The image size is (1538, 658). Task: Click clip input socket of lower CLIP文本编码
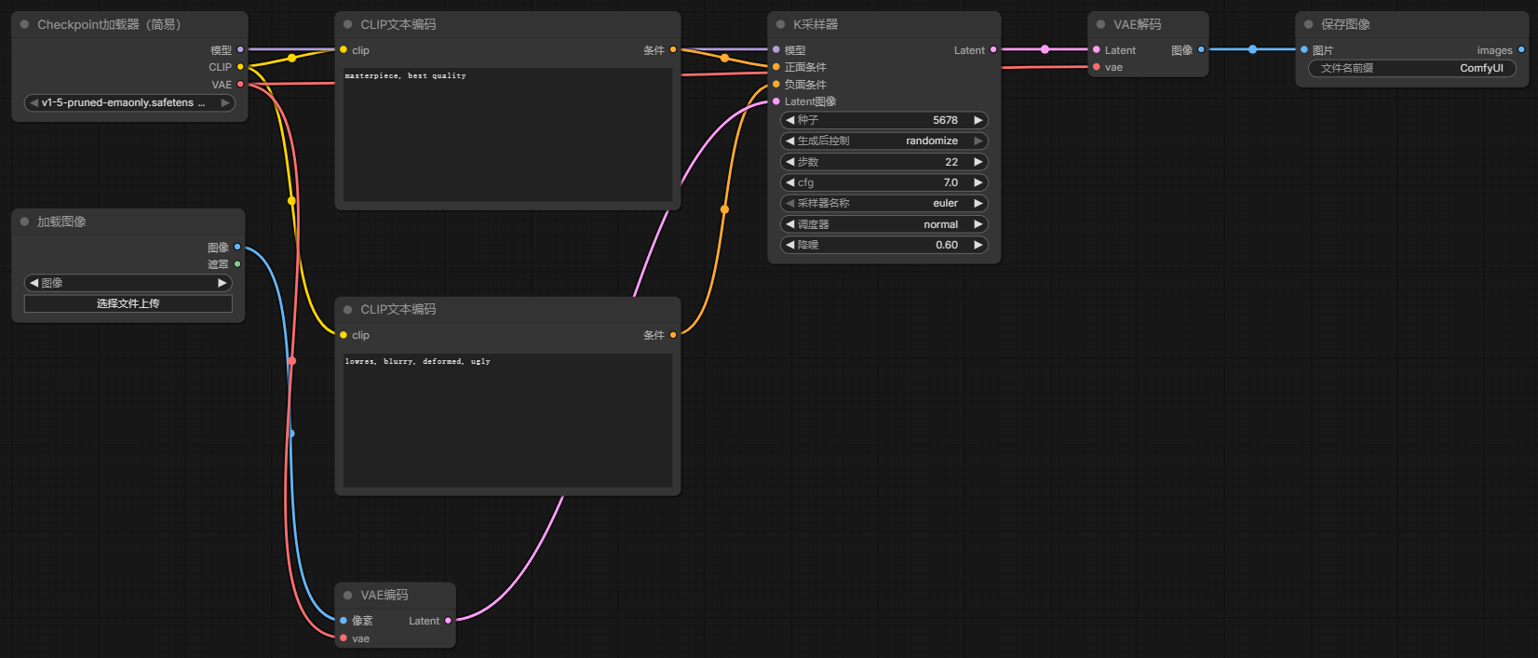click(x=344, y=335)
